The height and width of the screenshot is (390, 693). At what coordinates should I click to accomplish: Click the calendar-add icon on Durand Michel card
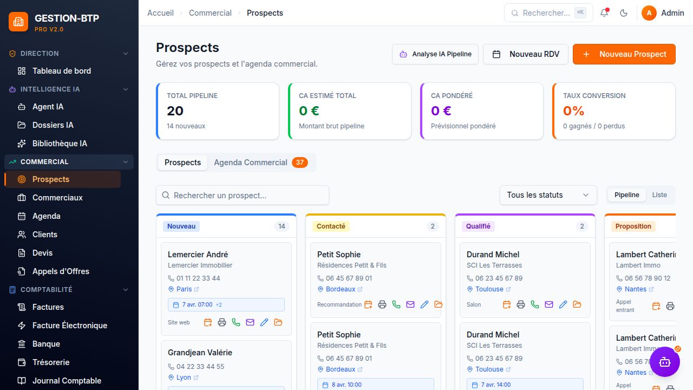(x=507, y=304)
